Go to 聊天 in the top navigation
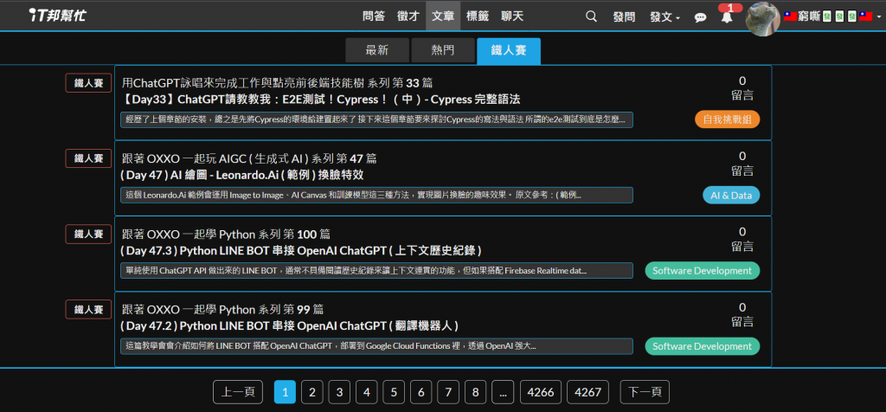886x412 pixels. [512, 16]
